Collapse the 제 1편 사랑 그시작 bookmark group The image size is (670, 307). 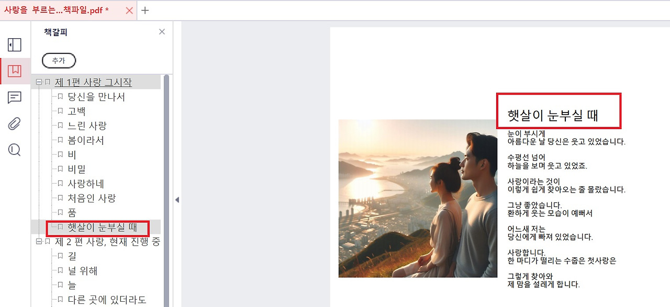[39, 82]
